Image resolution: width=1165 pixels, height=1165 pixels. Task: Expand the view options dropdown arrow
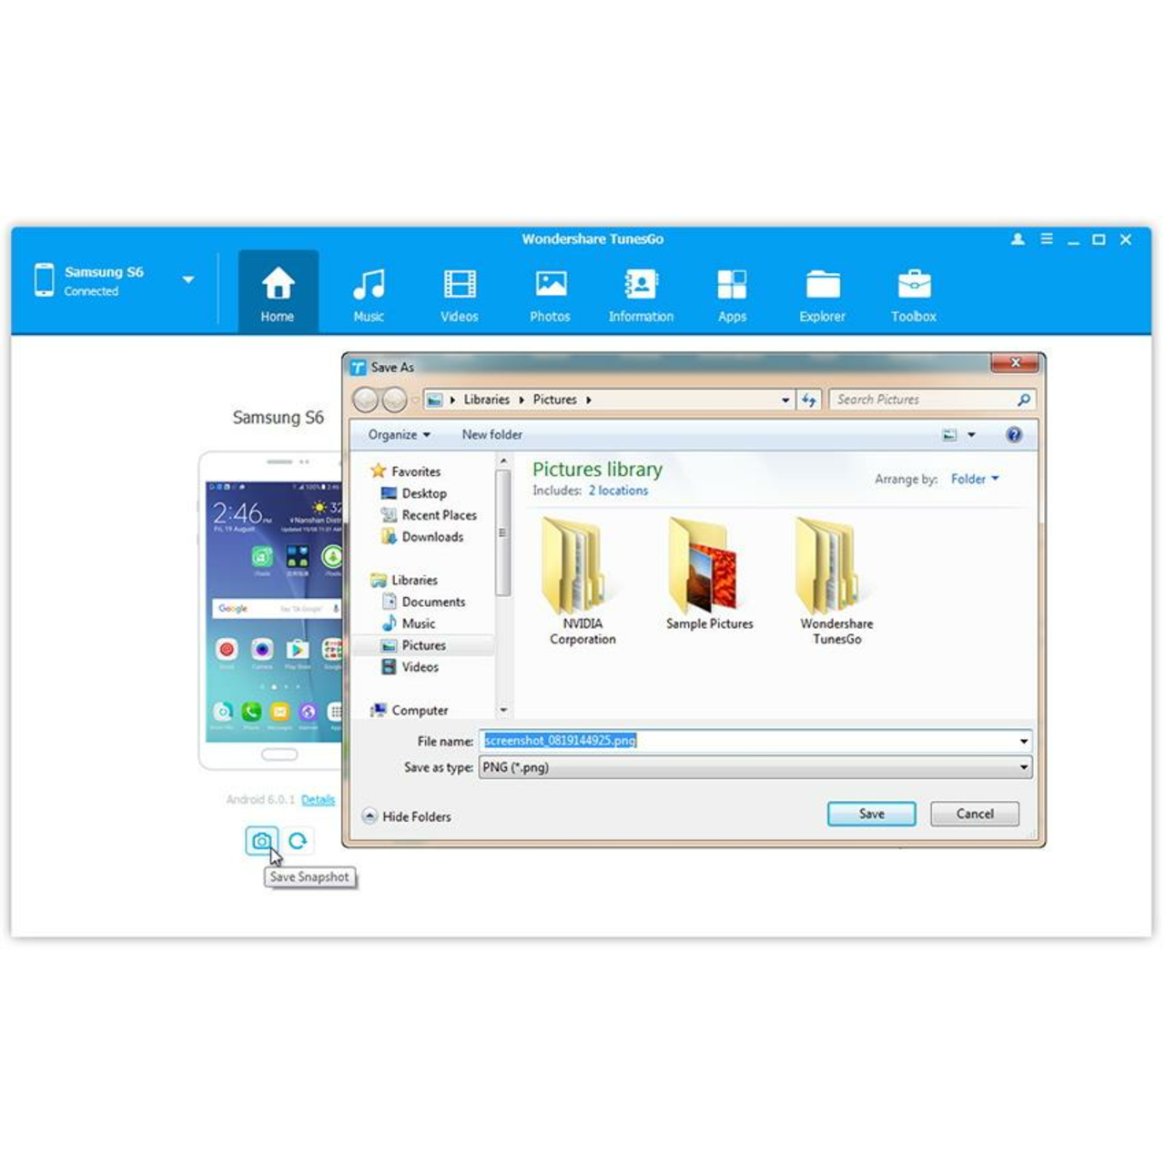point(971,435)
